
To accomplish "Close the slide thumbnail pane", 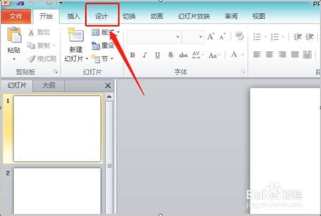I will [108, 86].
